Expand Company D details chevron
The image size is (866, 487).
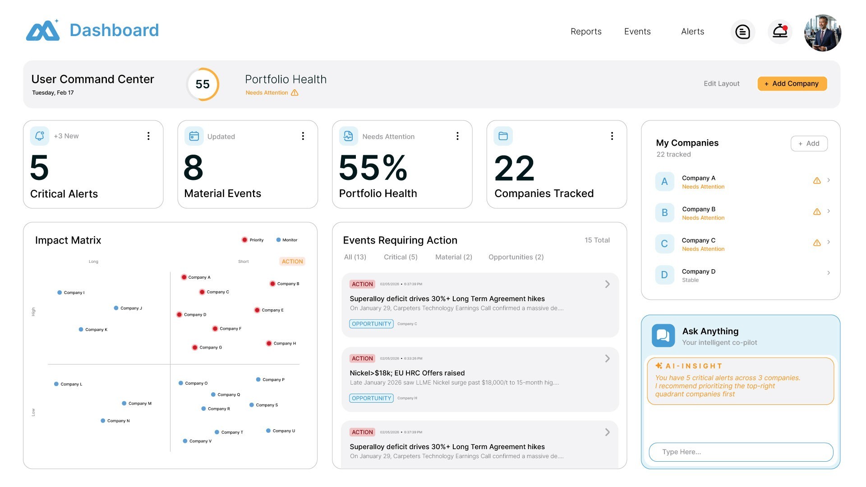tap(829, 273)
